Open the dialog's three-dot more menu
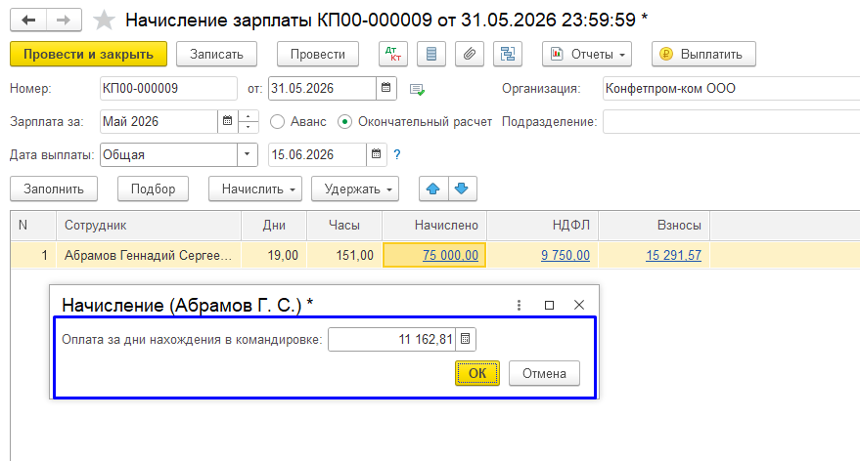The width and height of the screenshot is (860, 461). [x=519, y=305]
